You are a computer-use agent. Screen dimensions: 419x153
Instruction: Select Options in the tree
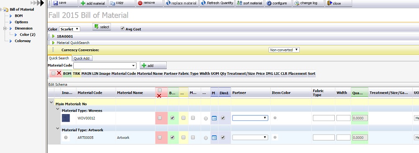point(21,22)
